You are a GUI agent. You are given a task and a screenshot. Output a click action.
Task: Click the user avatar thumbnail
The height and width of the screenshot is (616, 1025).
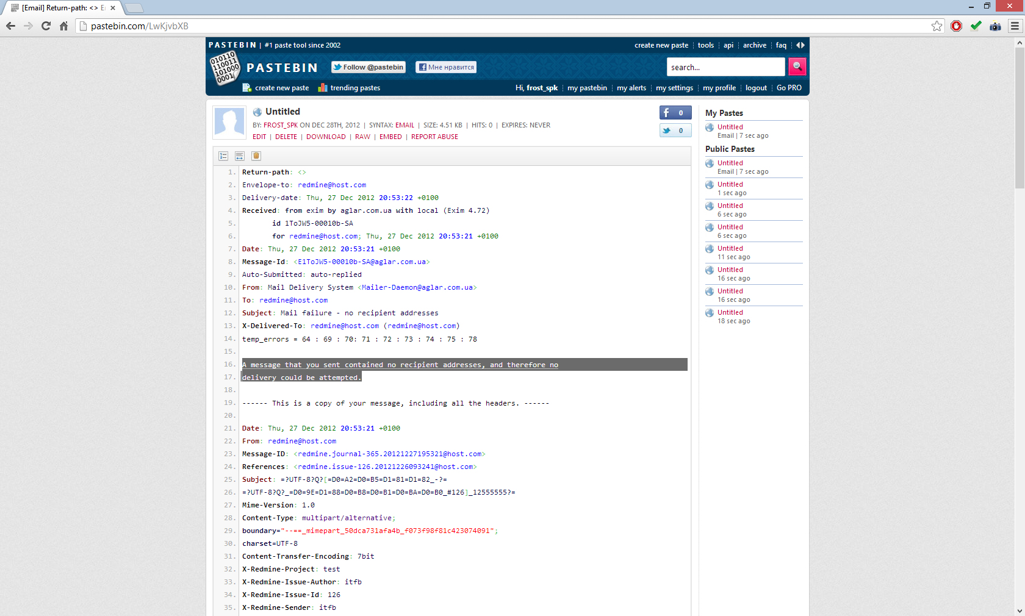click(229, 123)
